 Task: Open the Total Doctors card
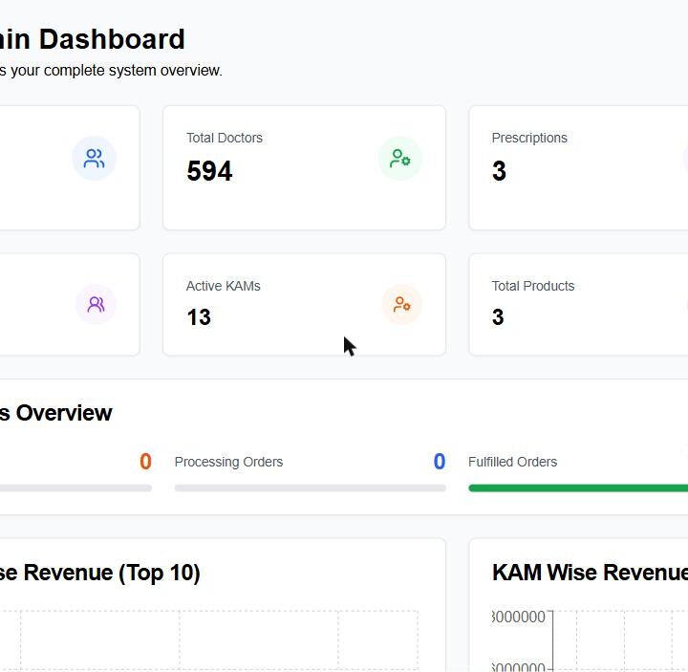click(x=304, y=167)
